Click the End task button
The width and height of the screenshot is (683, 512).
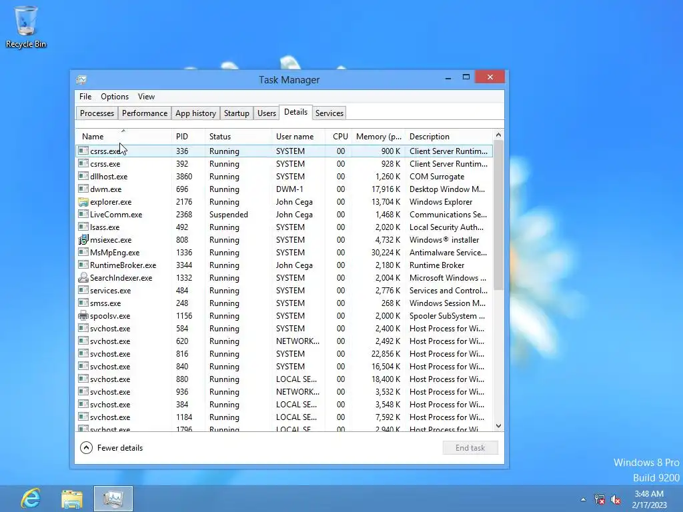[470, 447]
